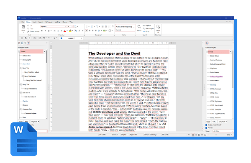
Task: Switch to the Review ribbon tab
Action: [65, 22]
